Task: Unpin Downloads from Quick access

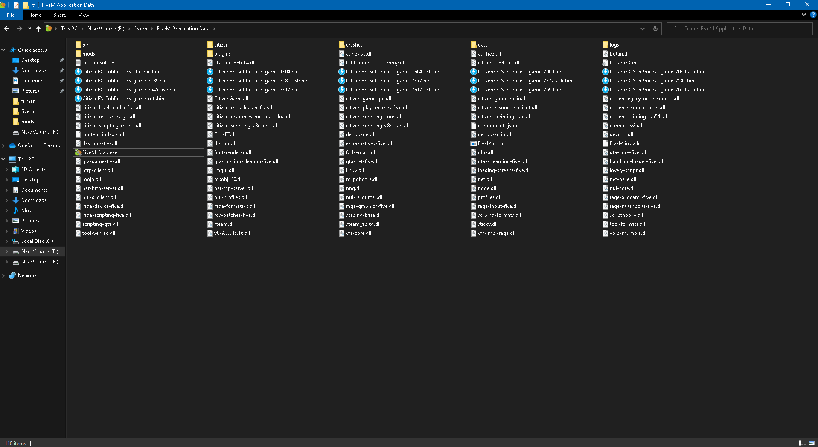Action: pos(61,70)
